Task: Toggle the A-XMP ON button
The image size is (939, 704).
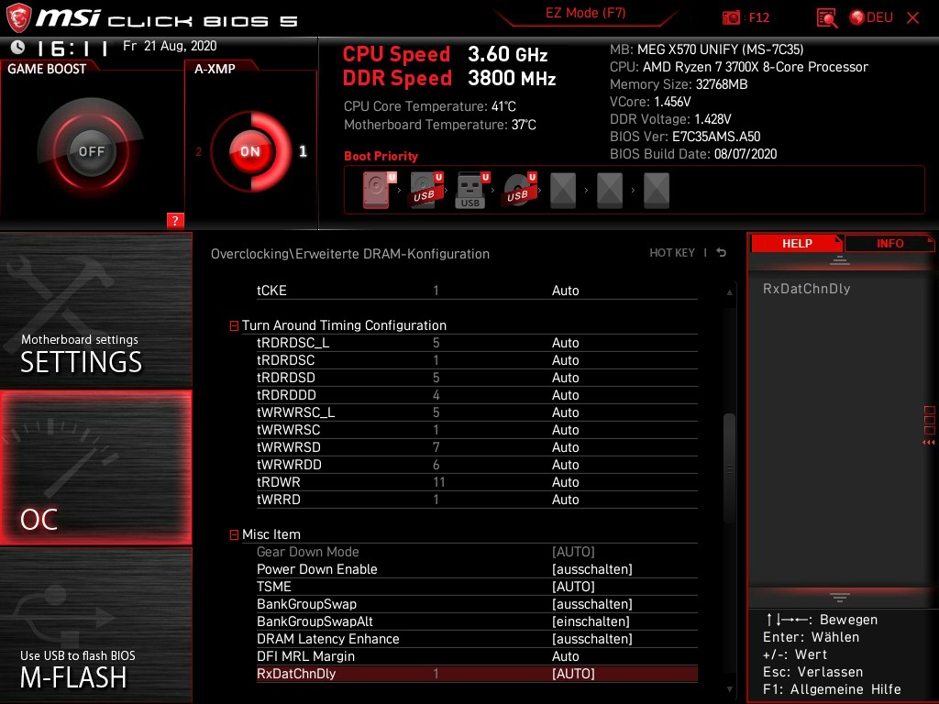Action: pos(250,151)
